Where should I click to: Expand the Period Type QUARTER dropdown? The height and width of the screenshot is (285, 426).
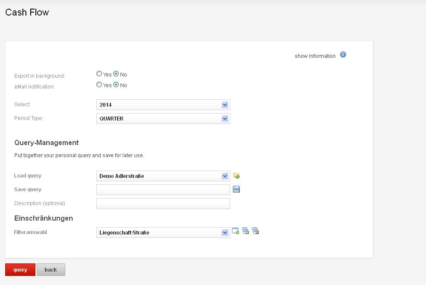click(163, 119)
